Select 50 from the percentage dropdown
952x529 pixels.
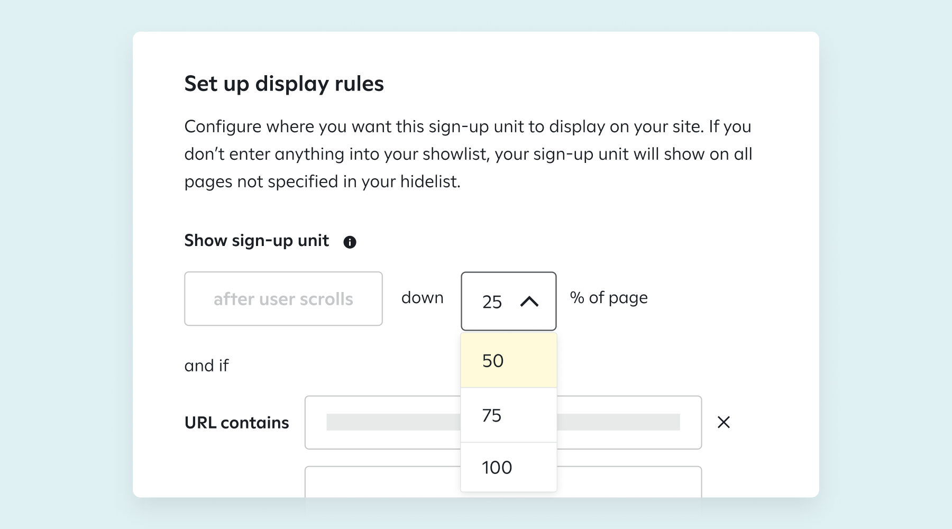pos(508,360)
